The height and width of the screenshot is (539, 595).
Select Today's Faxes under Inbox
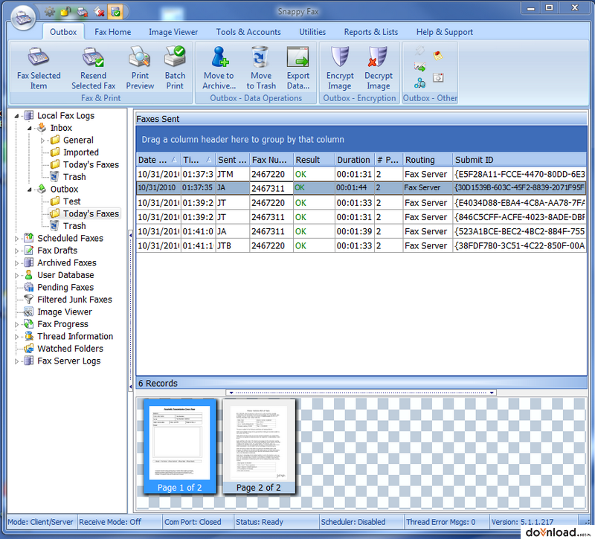point(91,164)
